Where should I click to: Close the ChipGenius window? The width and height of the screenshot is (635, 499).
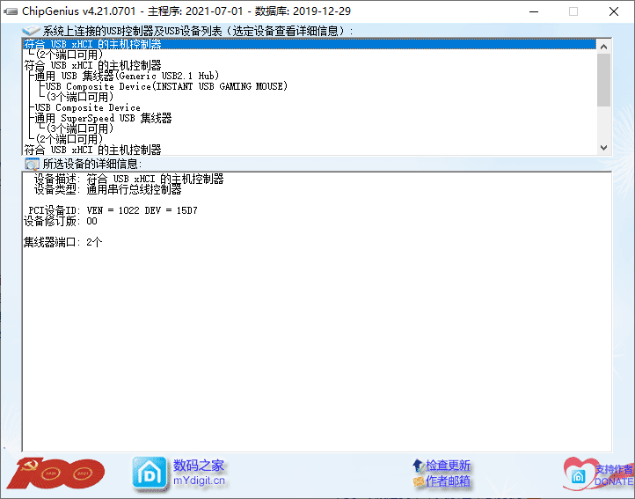[614, 11]
